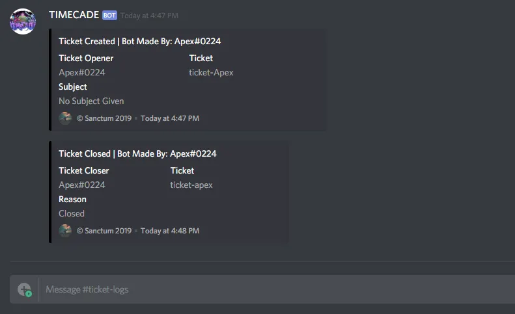
Task: Click Apex#0224 under Ticket Closer
Action: [82, 185]
